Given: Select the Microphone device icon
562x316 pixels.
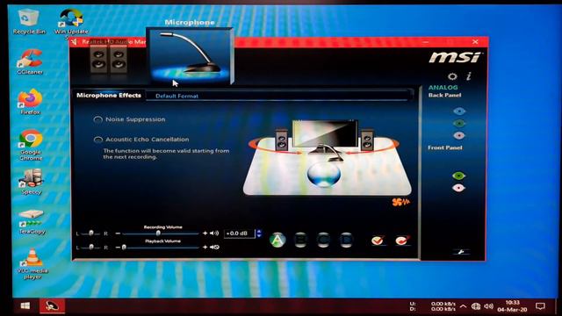Looking at the screenshot, I should (190, 56).
